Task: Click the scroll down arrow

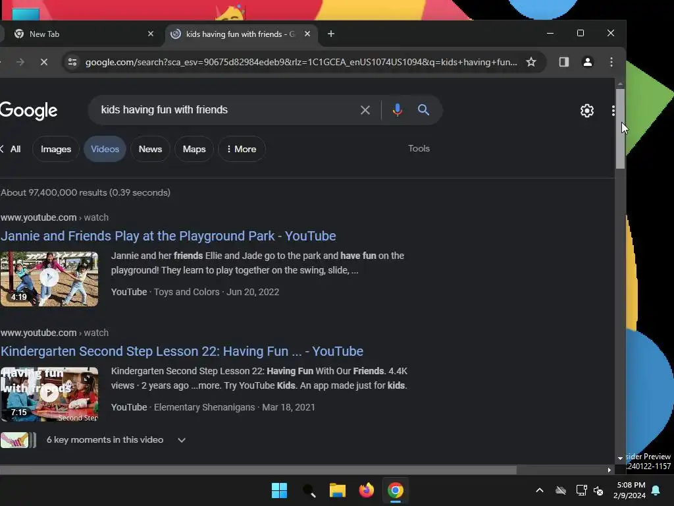Action: click(620, 459)
